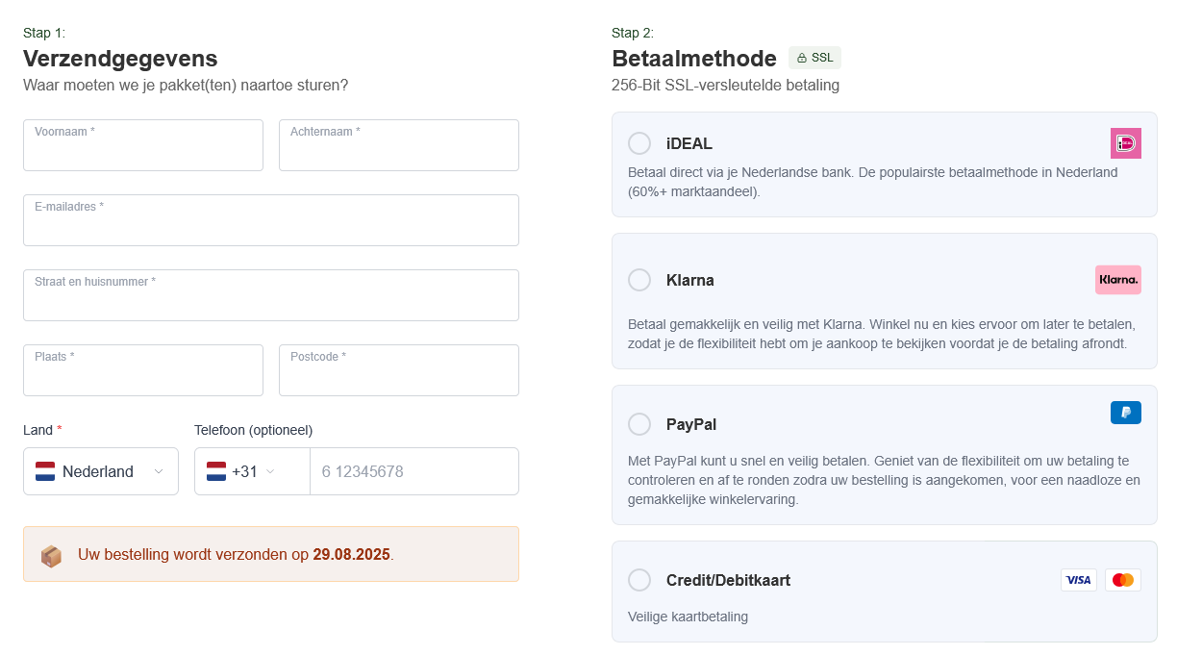
Task: Select the Klarna payment radio button
Action: pyautogui.click(x=639, y=280)
